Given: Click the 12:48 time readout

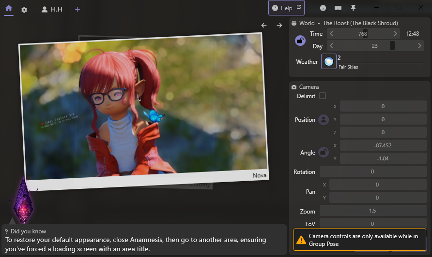Looking at the screenshot, I should click(x=412, y=33).
